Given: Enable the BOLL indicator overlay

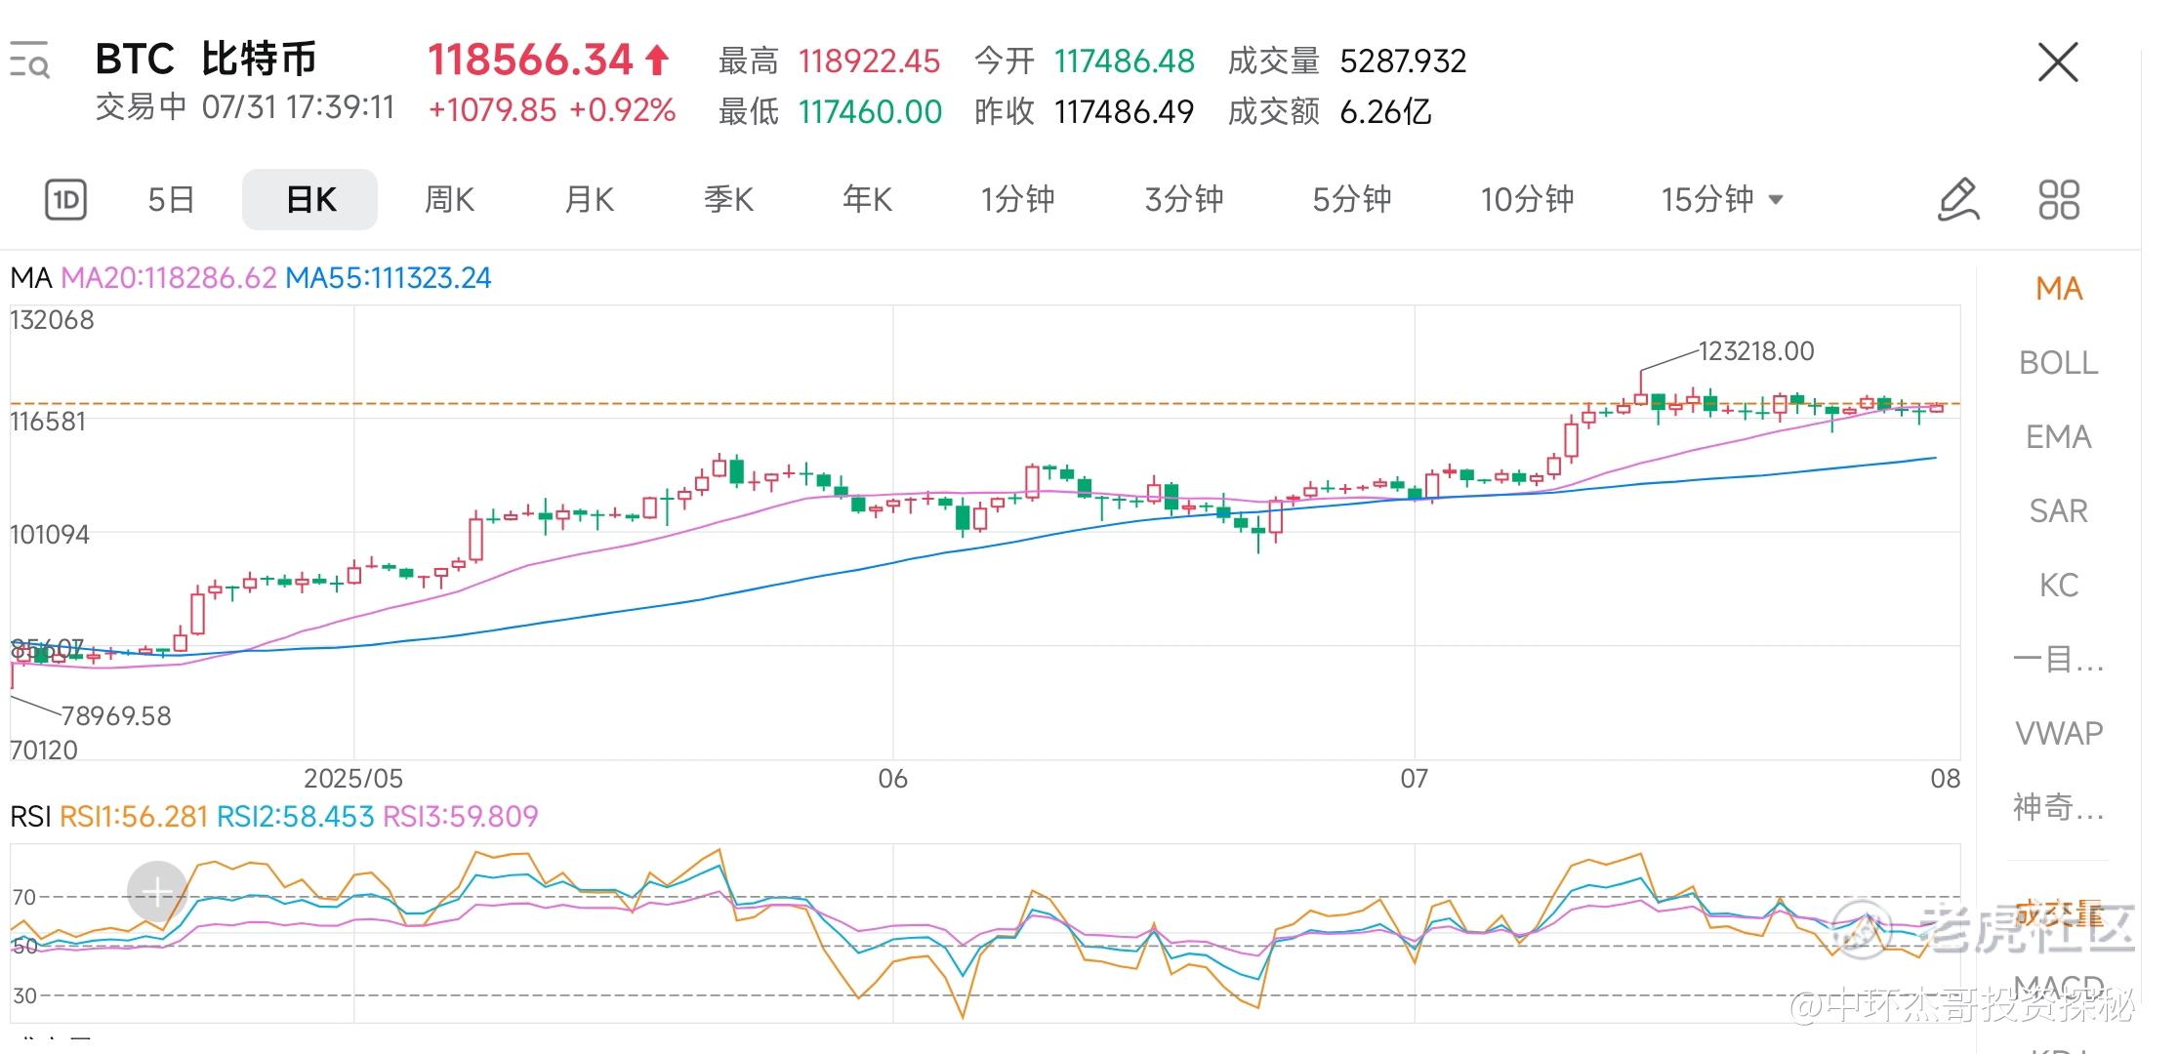Looking at the screenshot, I should click(x=2058, y=363).
